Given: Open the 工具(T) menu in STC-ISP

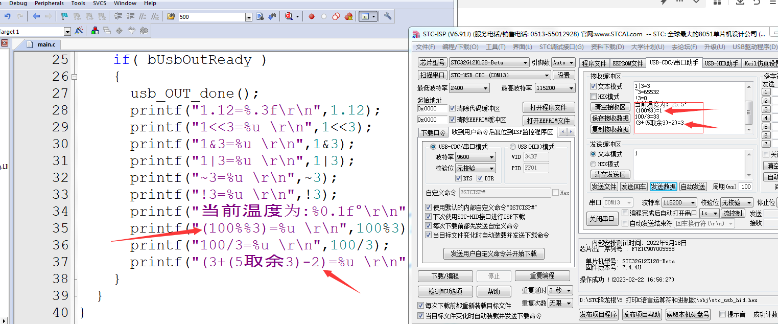Looking at the screenshot, I should click(495, 47).
